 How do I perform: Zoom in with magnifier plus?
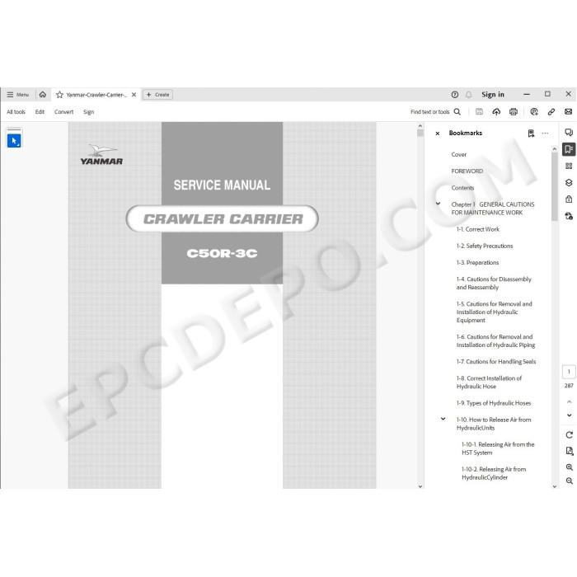point(570,467)
